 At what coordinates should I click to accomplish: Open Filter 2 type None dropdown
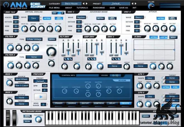[x=34, y=57]
